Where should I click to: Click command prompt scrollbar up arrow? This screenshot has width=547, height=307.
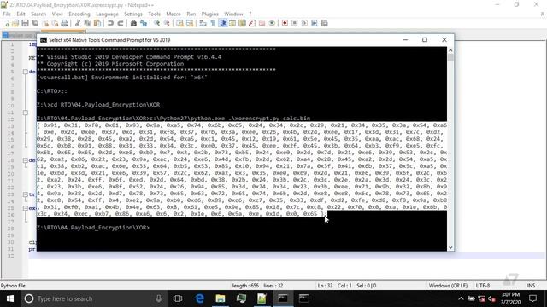450,50
